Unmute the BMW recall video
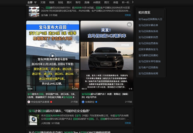This screenshot has height=133, width=193. tap(129, 24)
